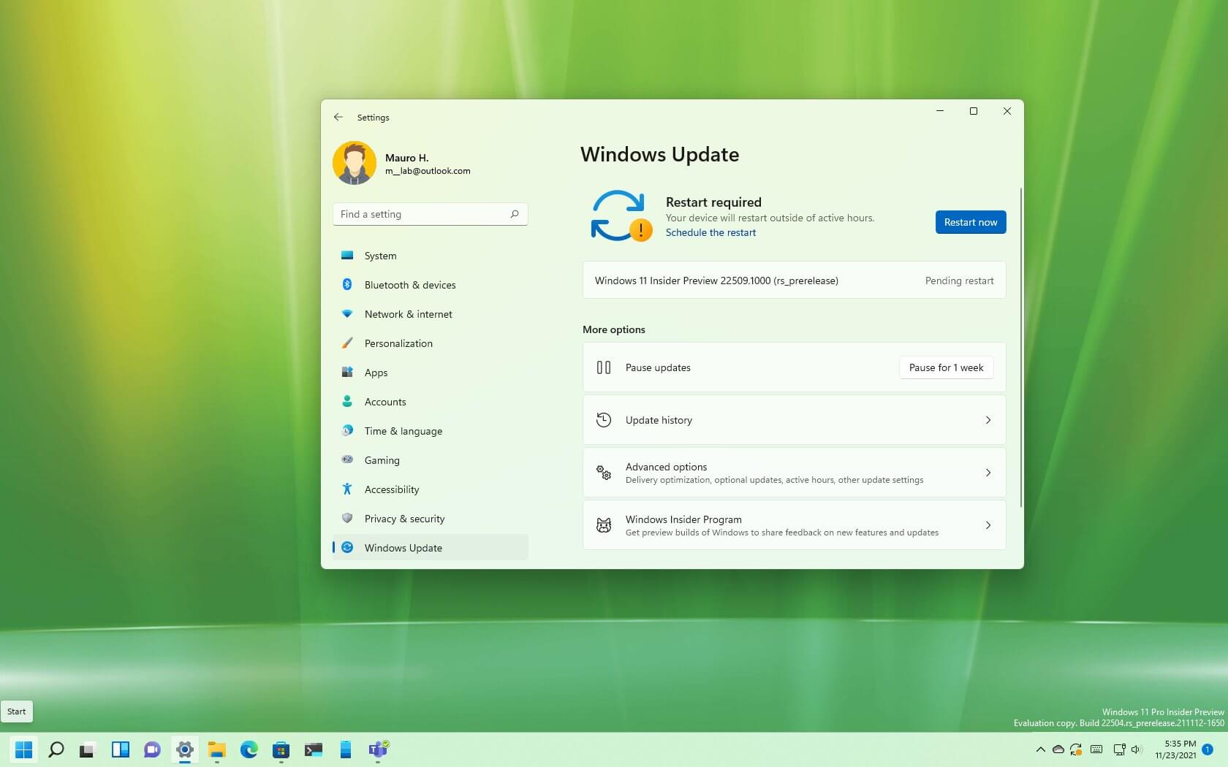Expand Update history using its chevron

[988, 420]
